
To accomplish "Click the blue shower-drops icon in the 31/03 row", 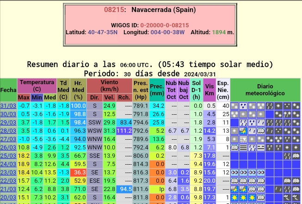I will (243, 106).
